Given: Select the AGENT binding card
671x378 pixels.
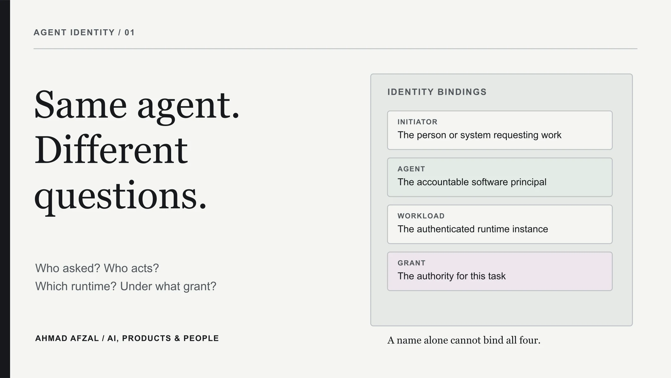Looking at the screenshot, I should point(500,177).
